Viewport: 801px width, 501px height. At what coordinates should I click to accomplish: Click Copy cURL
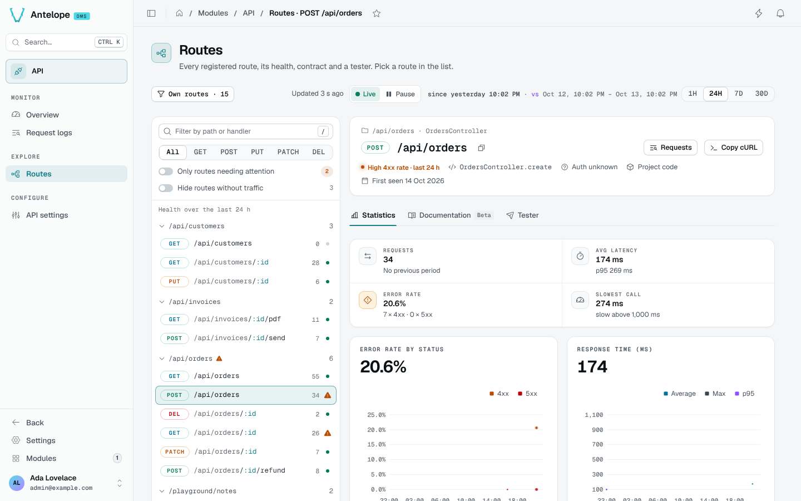pos(734,148)
